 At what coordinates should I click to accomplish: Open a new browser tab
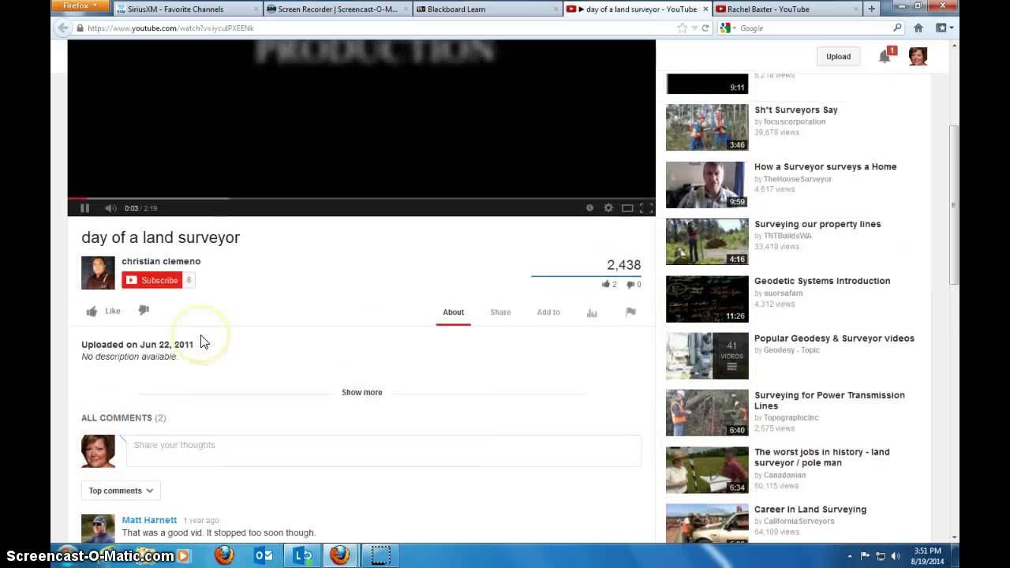click(x=871, y=9)
